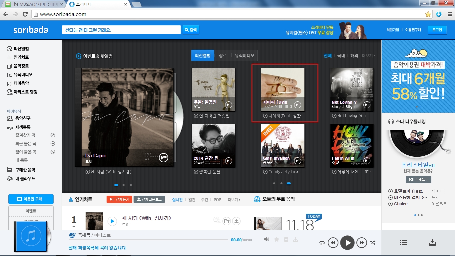The width and height of the screenshot is (455, 256).
Task: Go to the previous track in the player
Action: (x=333, y=243)
